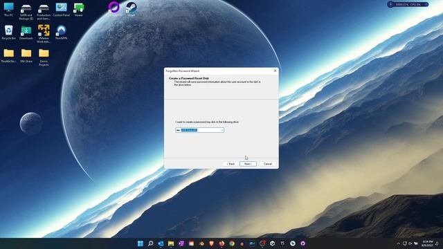Select the Demo Projects folder
Viewport: 443px width, 249px height.
[44, 57]
